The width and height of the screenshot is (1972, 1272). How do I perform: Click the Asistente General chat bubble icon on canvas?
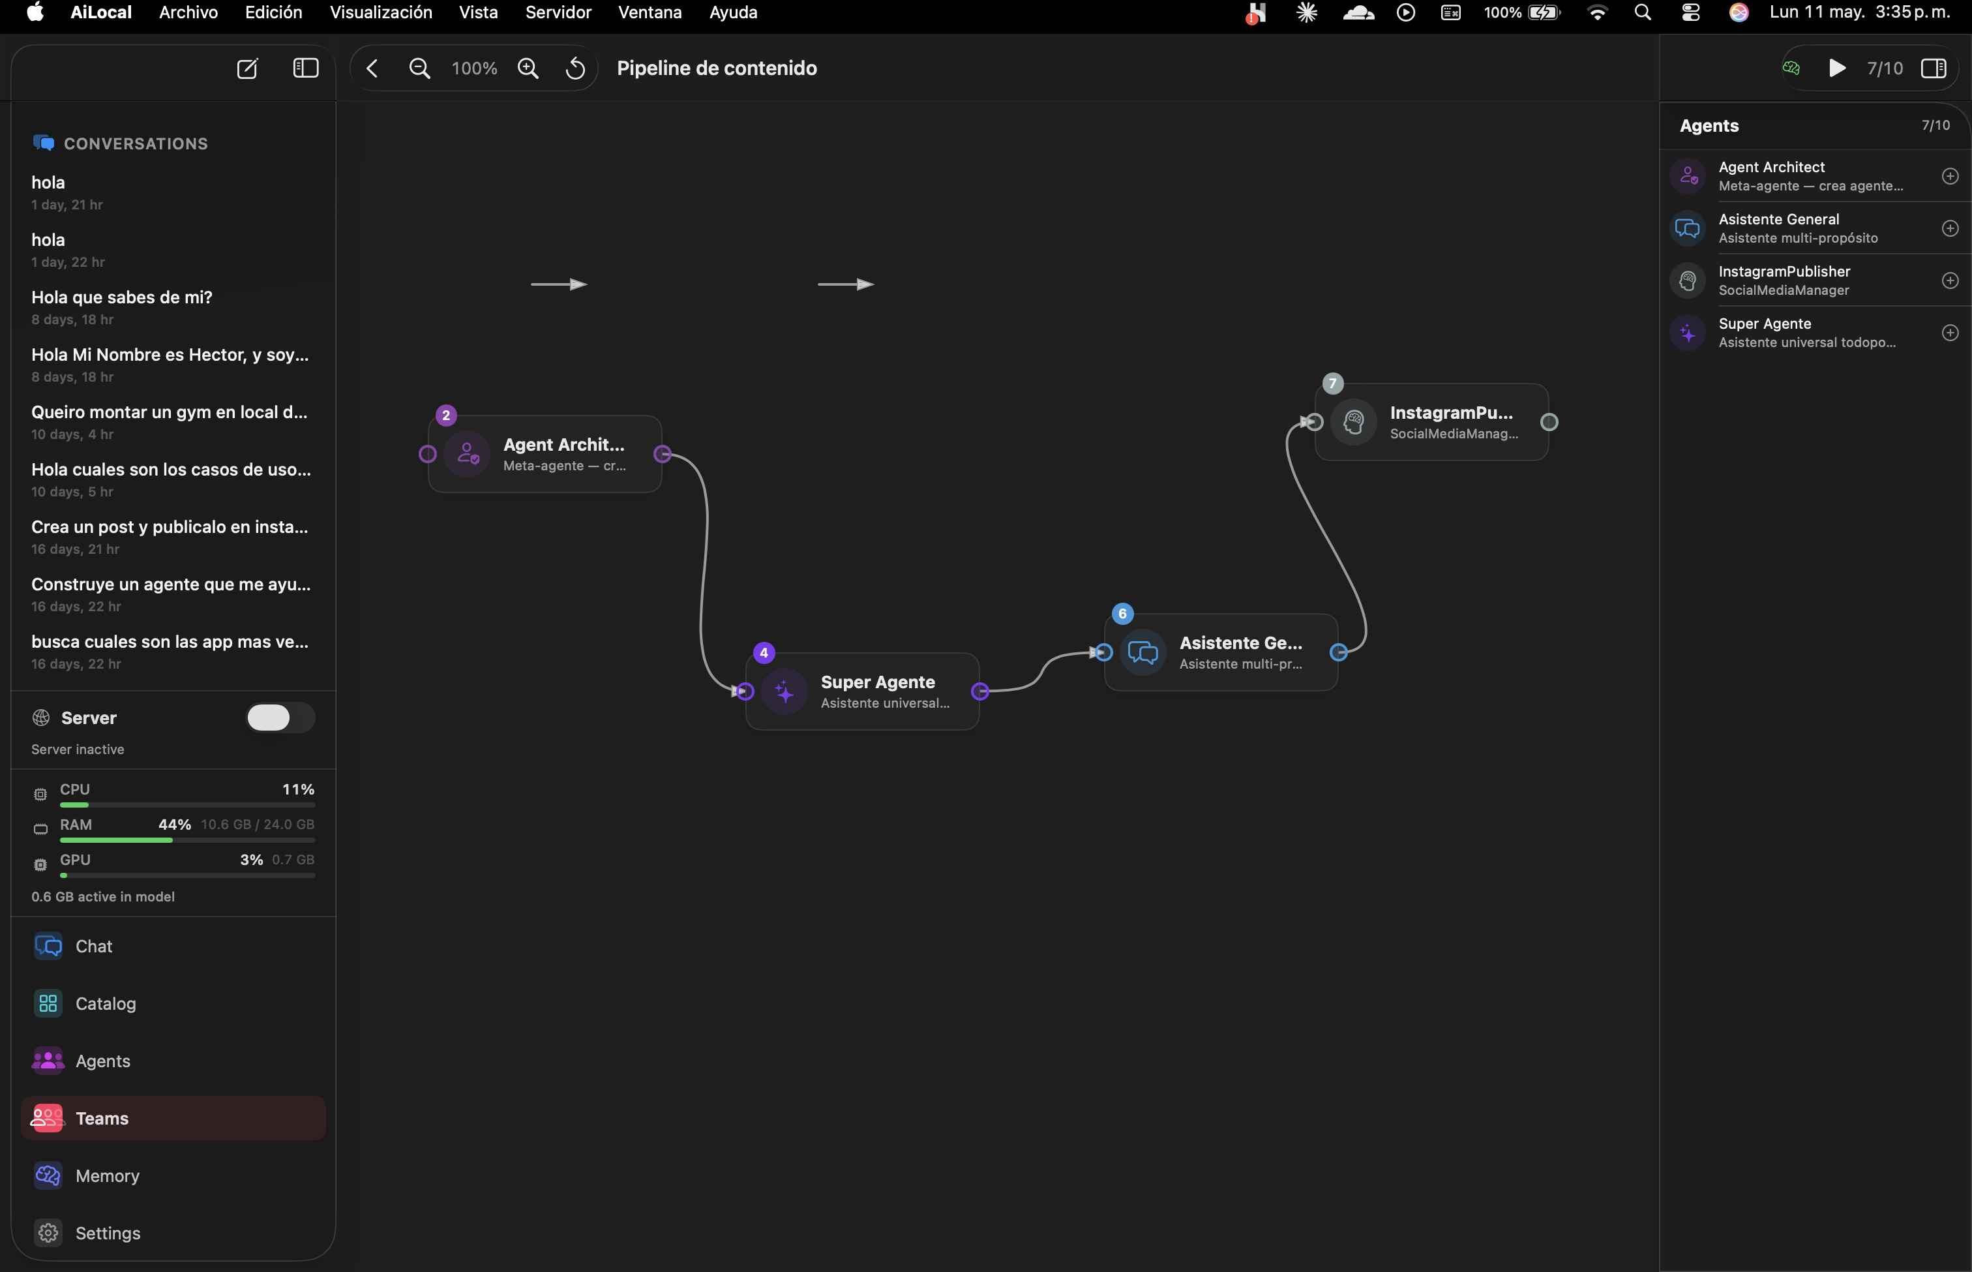click(x=1143, y=652)
